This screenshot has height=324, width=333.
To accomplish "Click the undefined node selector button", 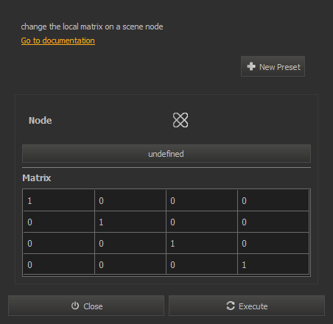I will pos(166,154).
